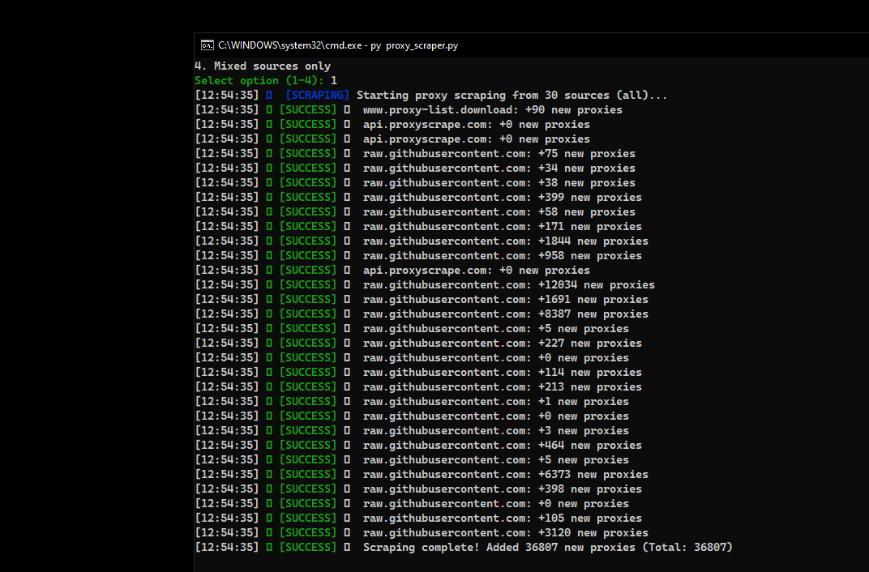869x572 pixels.
Task: Click the '+6373 new proxies' result
Action: (593, 475)
